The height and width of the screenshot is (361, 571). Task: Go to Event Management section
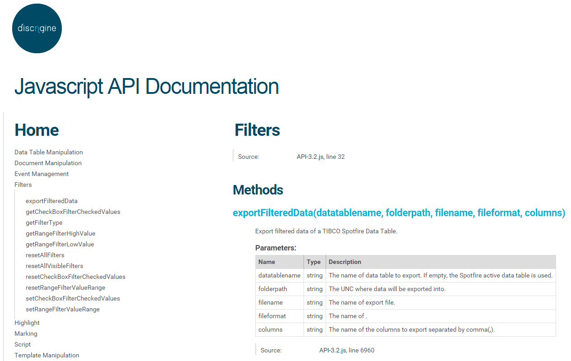pos(41,174)
